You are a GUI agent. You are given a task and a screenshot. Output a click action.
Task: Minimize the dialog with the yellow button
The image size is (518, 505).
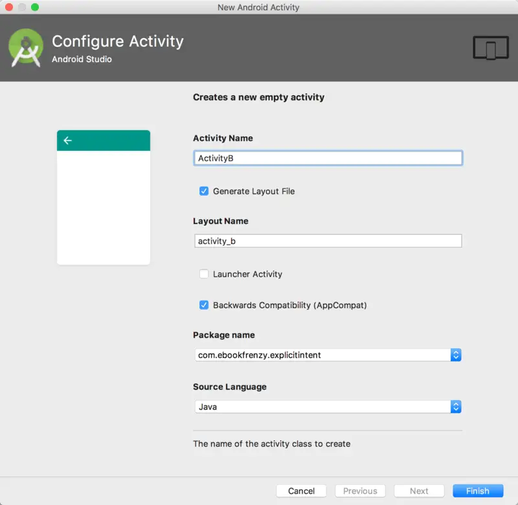click(22, 7)
